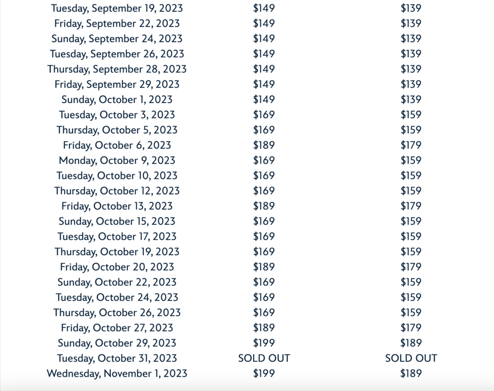Click the Tuesday, October 31, 2023 date
Viewport: 494px width, 391px height.
point(117,358)
